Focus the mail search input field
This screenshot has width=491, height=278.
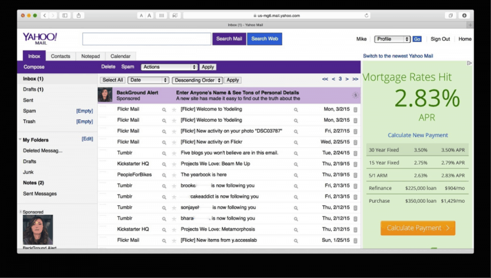(147, 39)
